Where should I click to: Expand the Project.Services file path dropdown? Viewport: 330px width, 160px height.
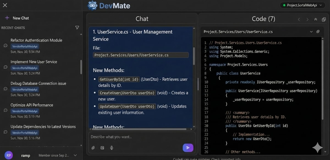pos(311,32)
